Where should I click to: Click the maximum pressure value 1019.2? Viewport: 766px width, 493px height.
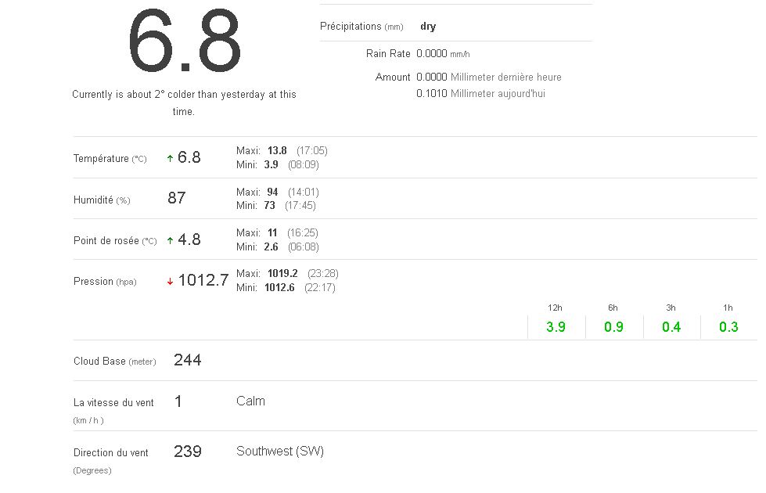coord(282,274)
